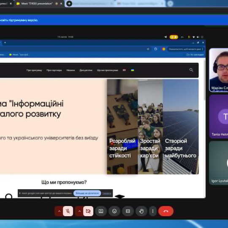Click the relaunch to update button
This screenshot has width=228, height=228.
coord(186,49)
